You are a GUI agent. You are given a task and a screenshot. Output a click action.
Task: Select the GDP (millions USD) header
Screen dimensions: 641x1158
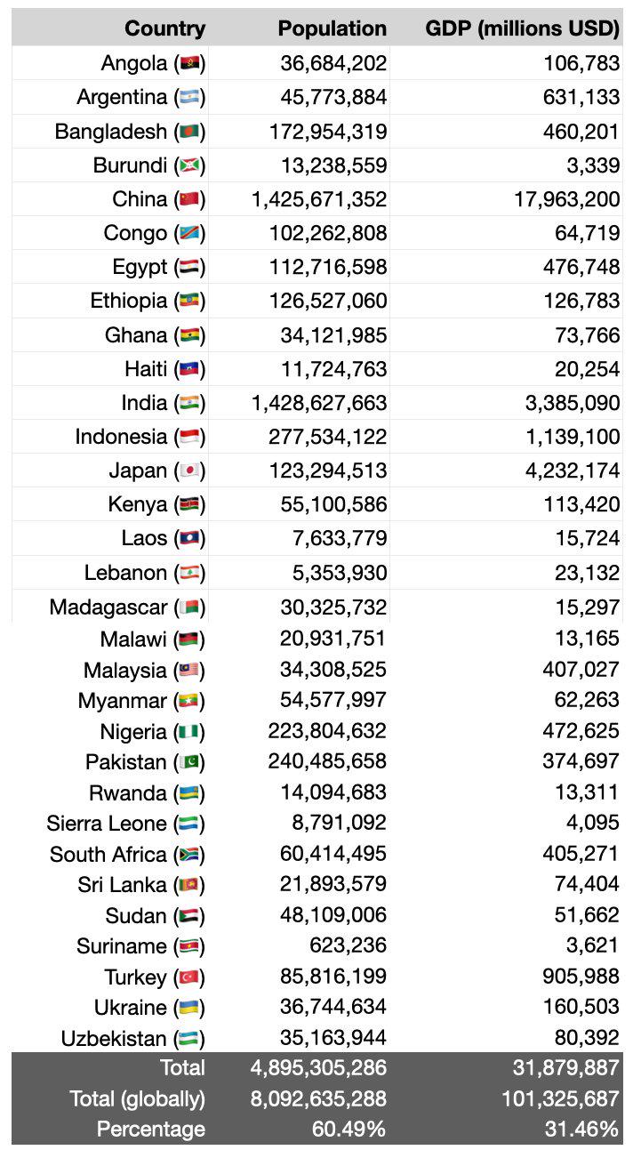(x=522, y=28)
